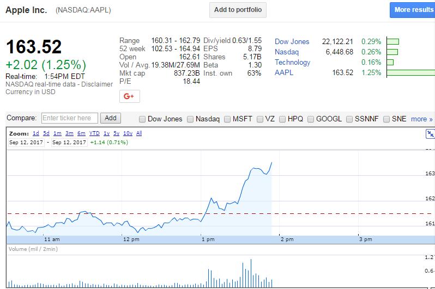Click the Volume (mil / 2min) label
This screenshot has height=289, width=435.
coord(33,249)
